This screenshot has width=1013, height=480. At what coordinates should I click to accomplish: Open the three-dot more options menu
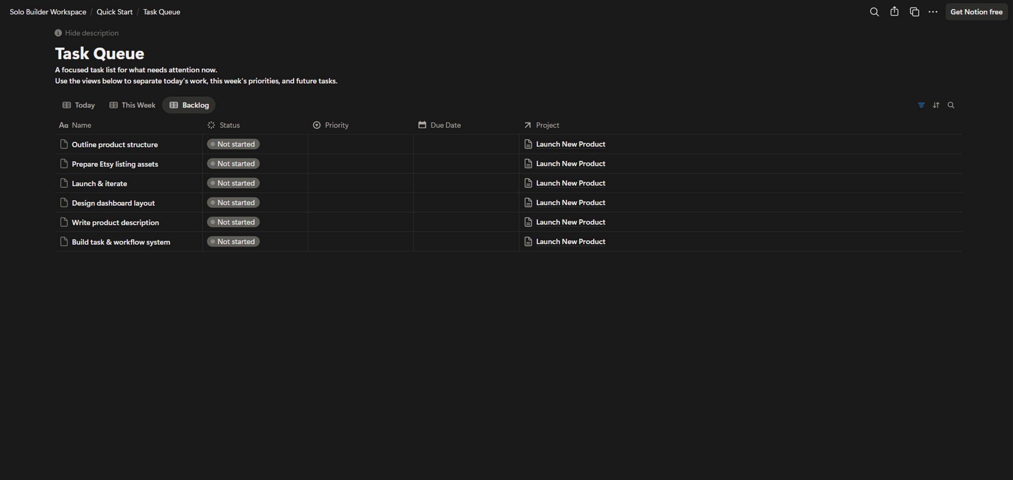(933, 12)
